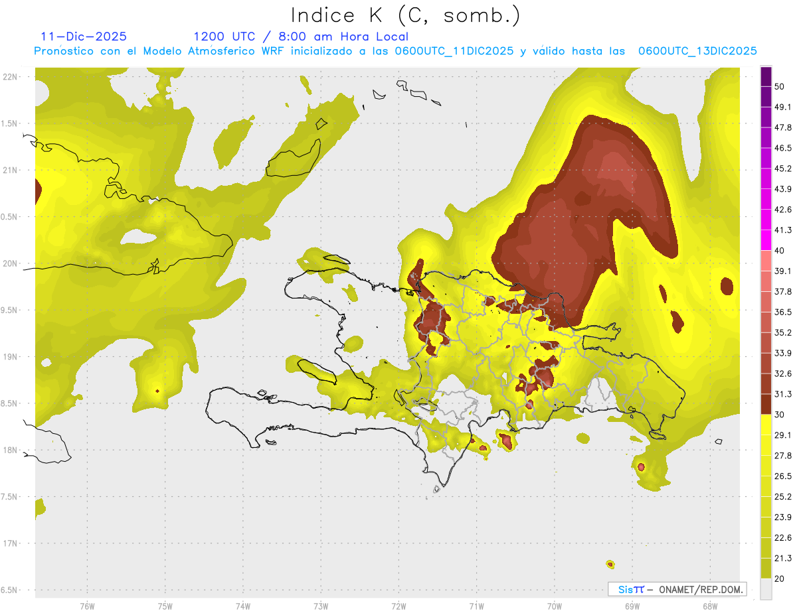Pick the gray colorbar segment below 20

point(766,589)
